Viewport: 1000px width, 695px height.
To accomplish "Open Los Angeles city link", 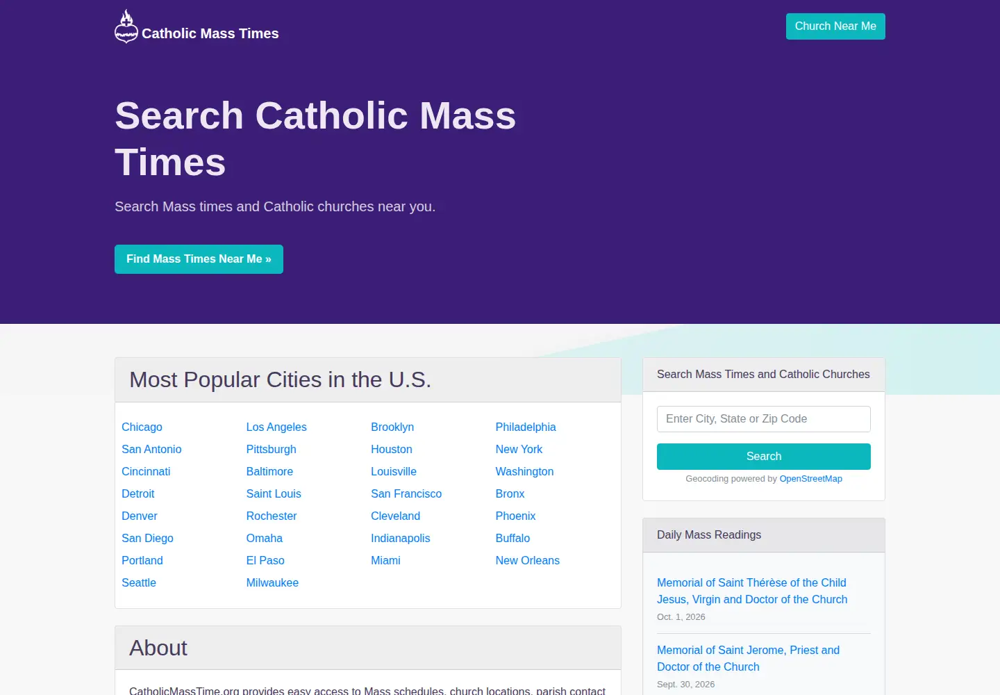I will (276, 427).
